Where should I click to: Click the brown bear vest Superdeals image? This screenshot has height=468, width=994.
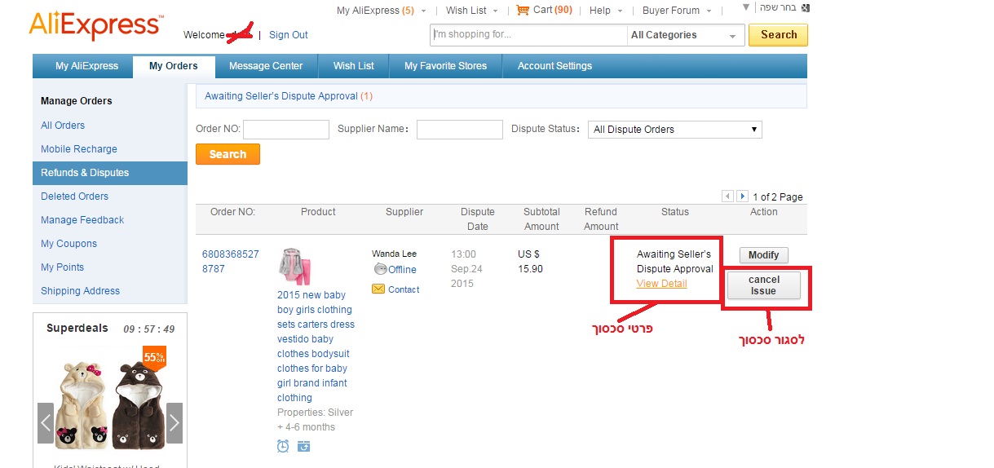pyautogui.click(x=139, y=406)
